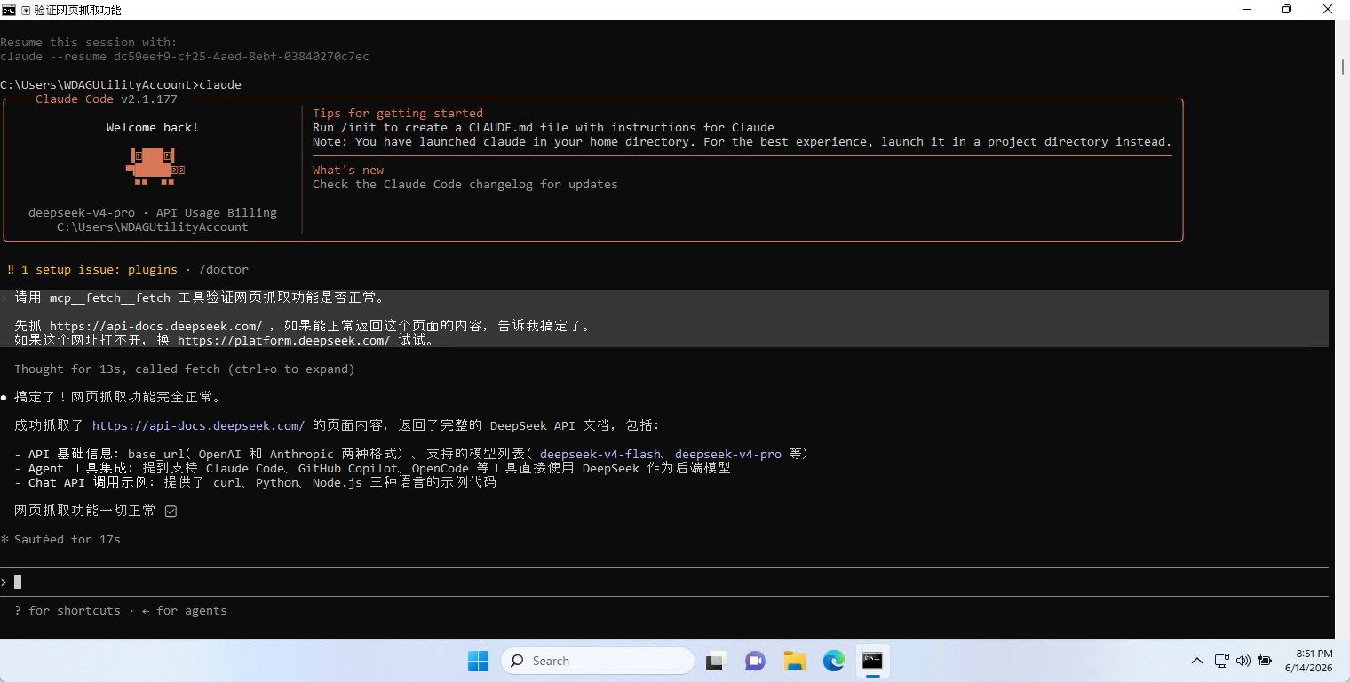Click the api-docs.deepseek.com URL in the user prompt
The width and height of the screenshot is (1350, 682).
pos(155,326)
